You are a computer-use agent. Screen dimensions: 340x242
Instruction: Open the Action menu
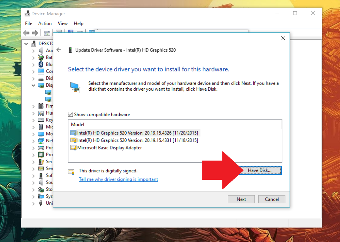click(45, 23)
